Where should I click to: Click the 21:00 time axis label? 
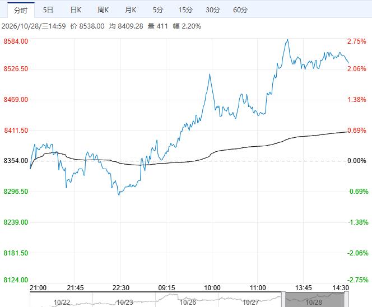coord(38,288)
